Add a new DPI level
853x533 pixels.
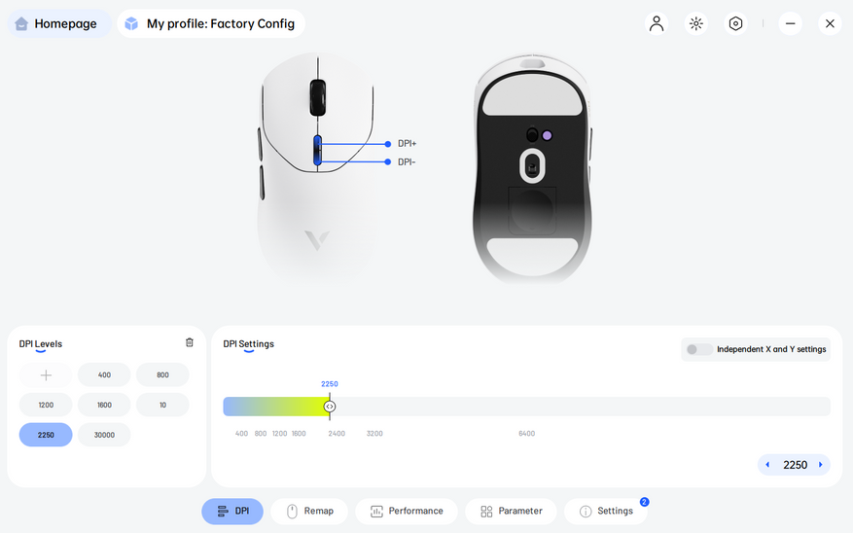pyautogui.click(x=46, y=375)
